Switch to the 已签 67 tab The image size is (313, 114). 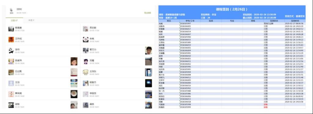14,20
